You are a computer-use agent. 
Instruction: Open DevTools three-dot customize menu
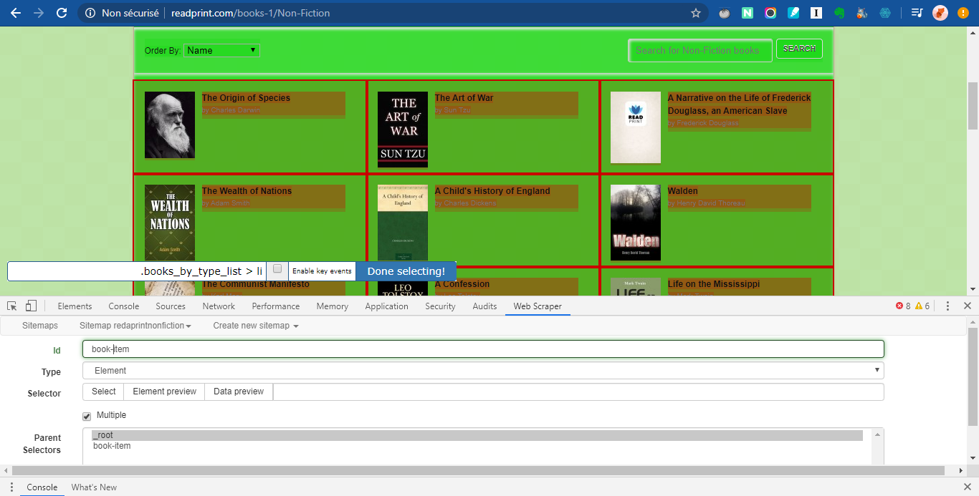click(x=947, y=306)
